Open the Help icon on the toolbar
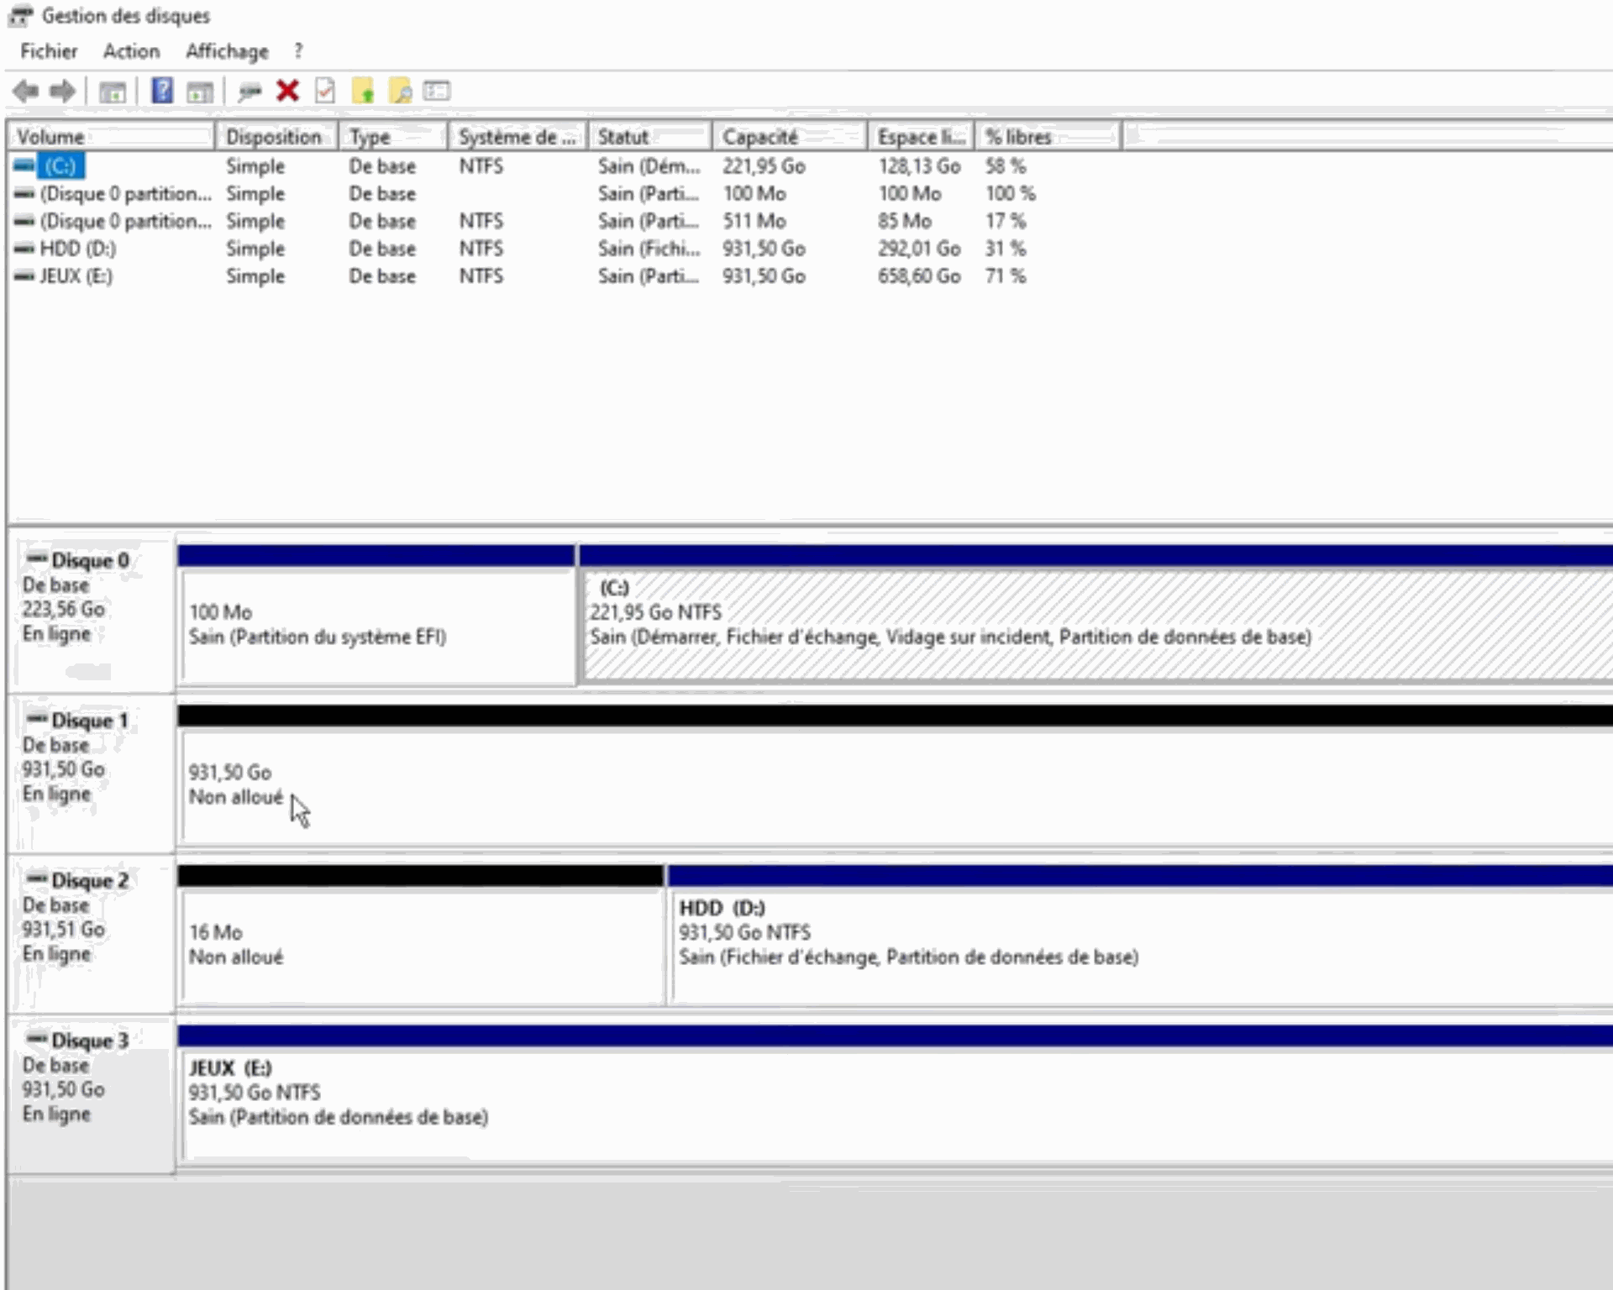 (161, 91)
